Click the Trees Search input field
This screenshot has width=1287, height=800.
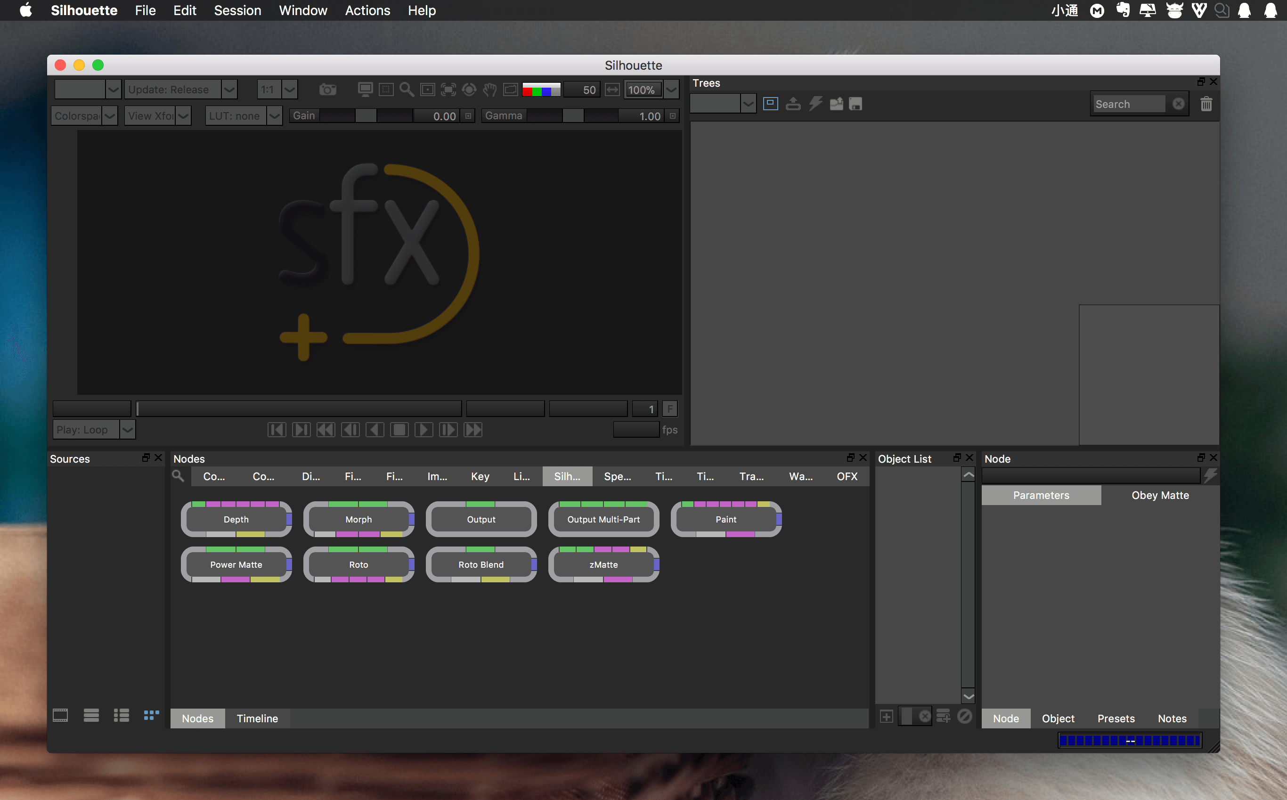[x=1129, y=104]
